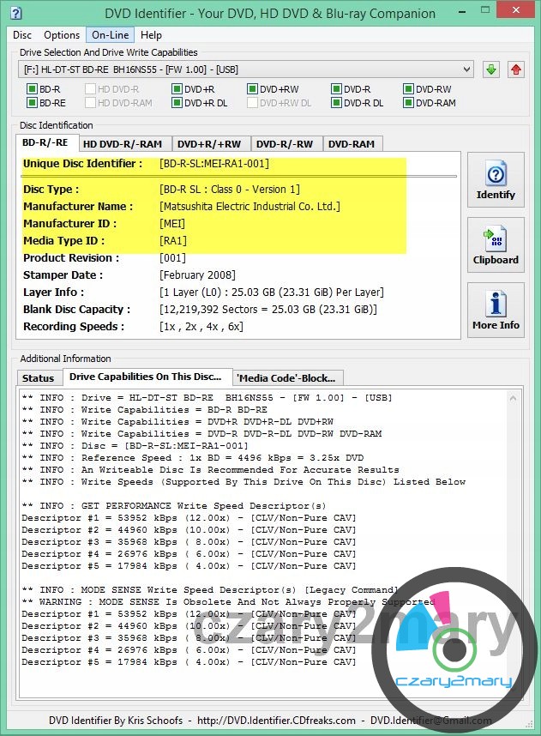Image resolution: width=541 pixels, height=736 pixels.
Task: Toggle the DVD-RAM capability checkbox
Action: tap(408, 103)
